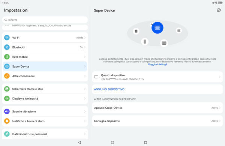Tap the purple Suoni e vibrazione icon
Viewport: 225px width, 146px height.
pyautogui.click(x=7, y=112)
